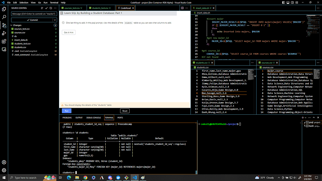The height and width of the screenshot is (181, 322).
Task: Toggle View as Tree in Source Control
Action: (42, 8)
